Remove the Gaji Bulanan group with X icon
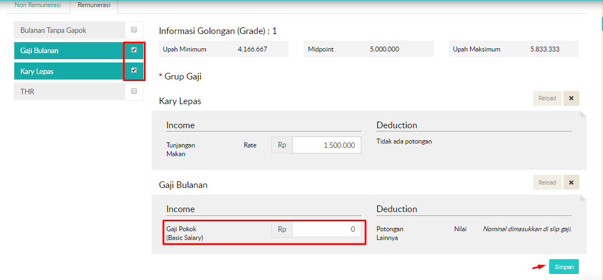The width and height of the screenshot is (603, 280). click(x=571, y=182)
